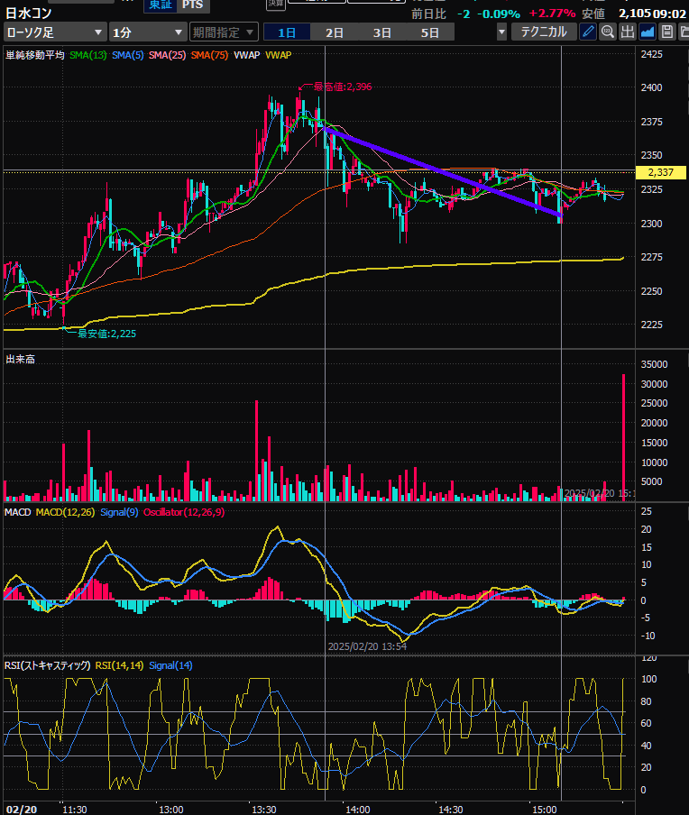Select the 1日 range tab
The image size is (689, 815).
287,32
